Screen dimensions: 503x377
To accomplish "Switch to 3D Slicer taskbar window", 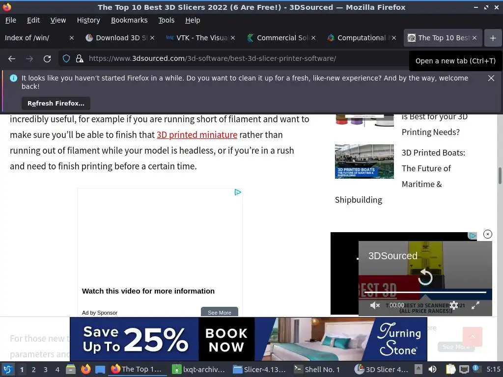I will click(x=382, y=370).
